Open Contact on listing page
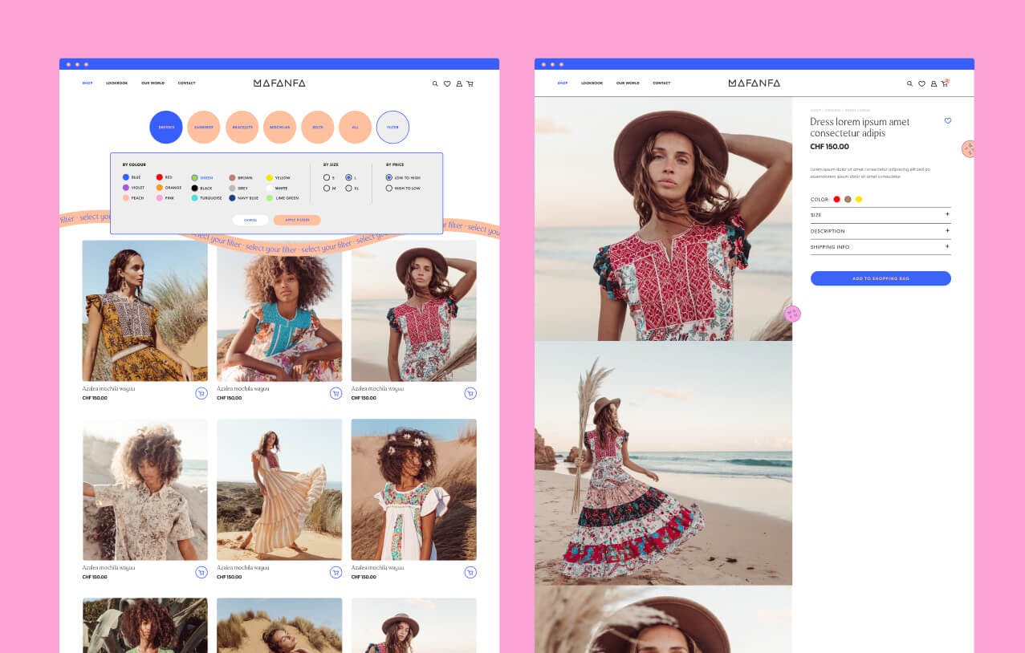This screenshot has width=1025, height=653. pos(187,83)
